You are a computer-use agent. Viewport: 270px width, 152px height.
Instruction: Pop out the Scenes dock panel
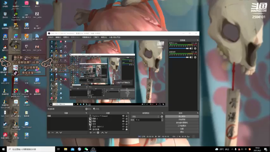coord(86,113)
